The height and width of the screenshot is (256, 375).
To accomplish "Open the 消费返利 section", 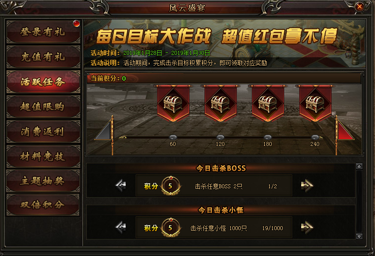I will point(43,131).
